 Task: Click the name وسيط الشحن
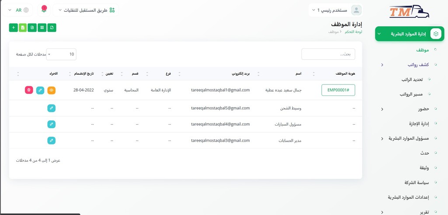pos(291,109)
